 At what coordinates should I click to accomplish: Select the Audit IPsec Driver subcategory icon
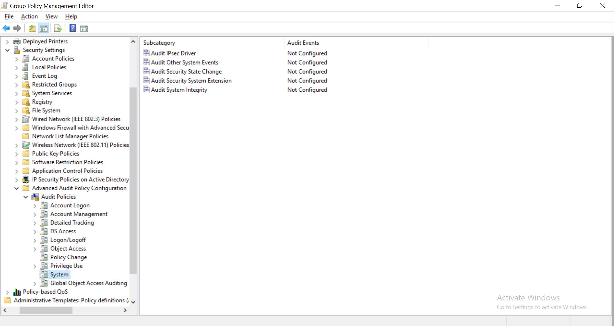point(146,53)
